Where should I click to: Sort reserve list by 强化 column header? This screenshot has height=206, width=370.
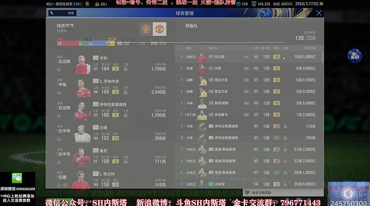[277, 48]
